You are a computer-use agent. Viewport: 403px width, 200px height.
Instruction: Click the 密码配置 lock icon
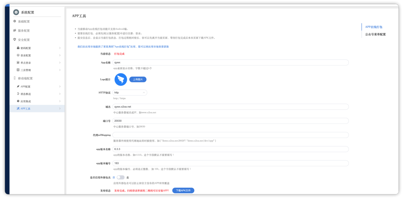(x=18, y=48)
